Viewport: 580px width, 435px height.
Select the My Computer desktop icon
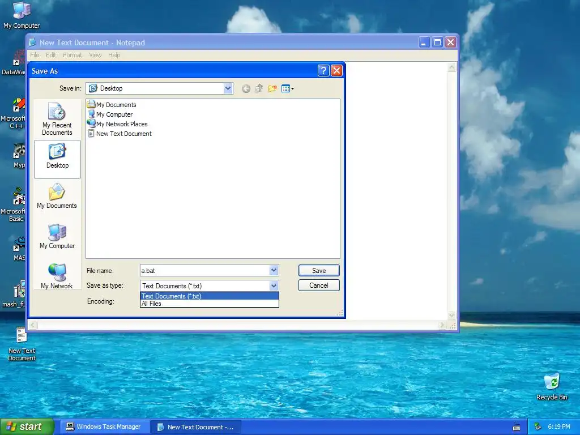pyautogui.click(x=22, y=15)
